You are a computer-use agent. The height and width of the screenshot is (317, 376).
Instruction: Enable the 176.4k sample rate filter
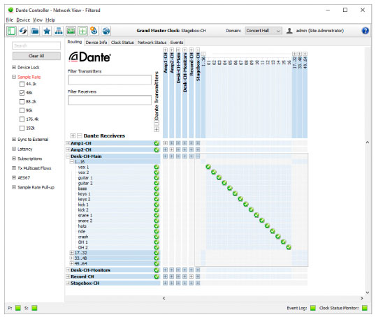pyautogui.click(x=22, y=119)
